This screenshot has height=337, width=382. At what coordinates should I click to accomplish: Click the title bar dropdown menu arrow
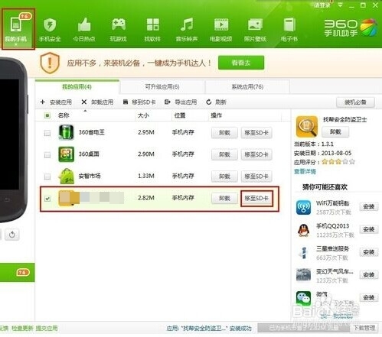(340, 5)
